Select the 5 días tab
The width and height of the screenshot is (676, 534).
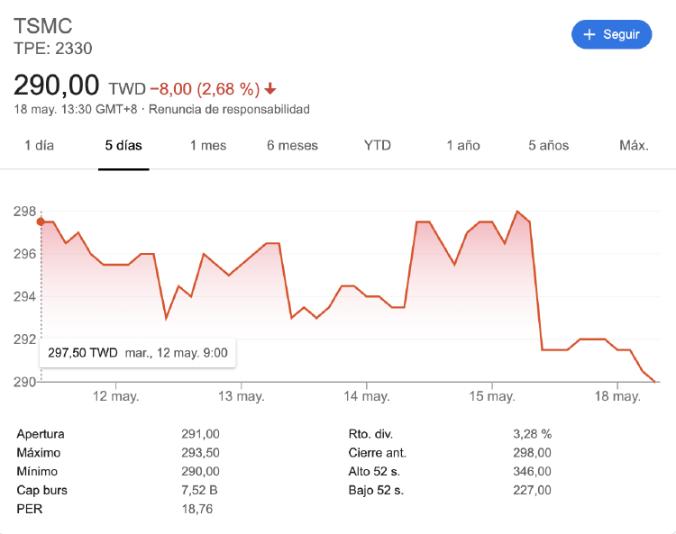click(x=123, y=145)
